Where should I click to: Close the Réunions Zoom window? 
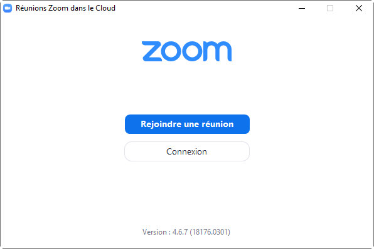coord(358,8)
